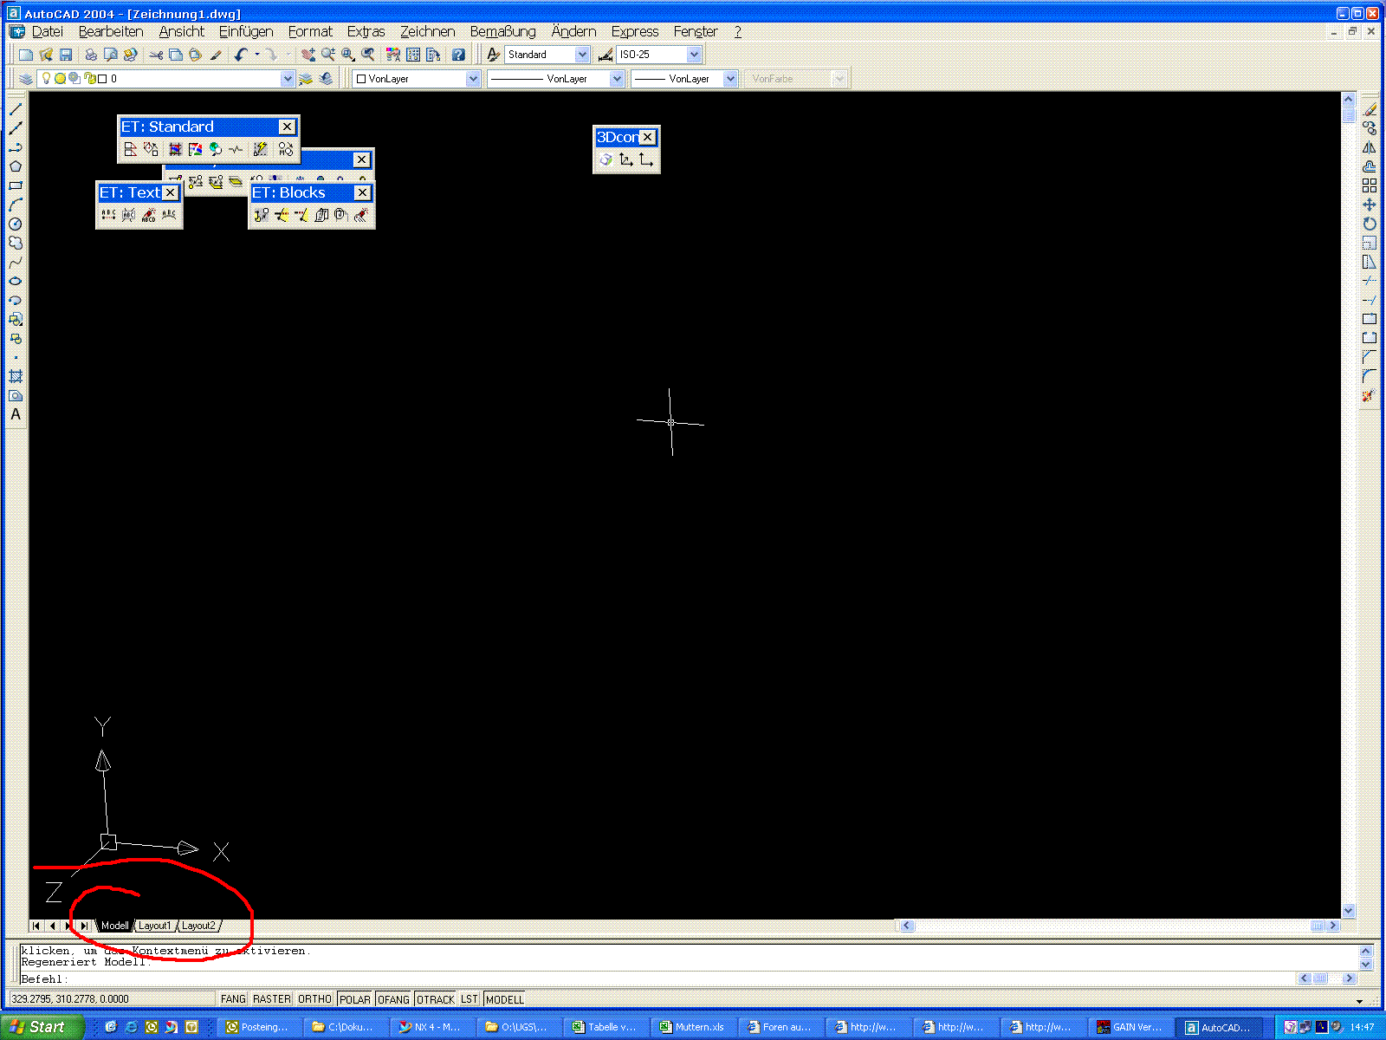This screenshot has height=1040, width=1386.
Task: Click the New drawing icon
Action: (26, 55)
